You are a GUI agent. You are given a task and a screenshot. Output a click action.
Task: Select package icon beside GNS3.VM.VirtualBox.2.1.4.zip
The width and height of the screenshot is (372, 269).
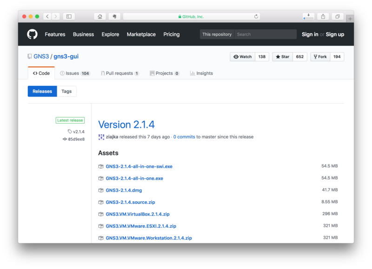point(101,214)
